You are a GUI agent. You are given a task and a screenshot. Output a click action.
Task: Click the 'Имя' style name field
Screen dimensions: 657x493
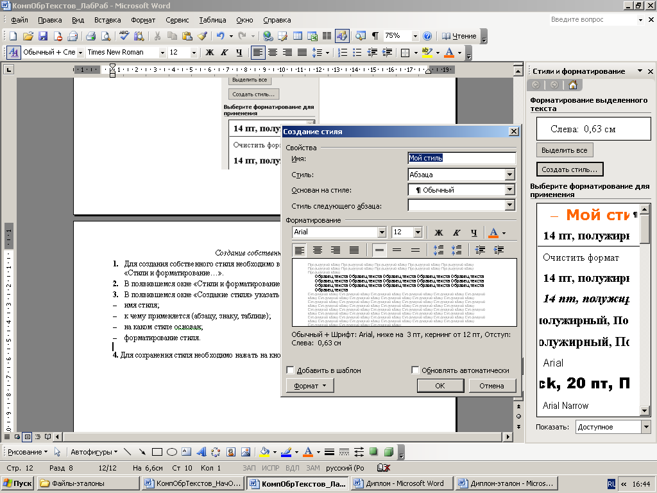pos(462,158)
